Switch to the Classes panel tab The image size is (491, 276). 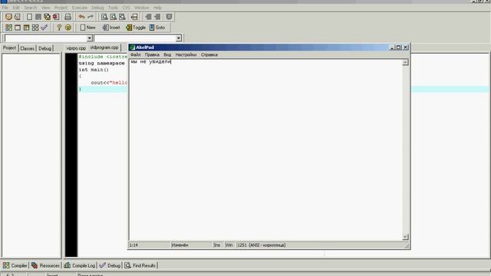(x=28, y=48)
